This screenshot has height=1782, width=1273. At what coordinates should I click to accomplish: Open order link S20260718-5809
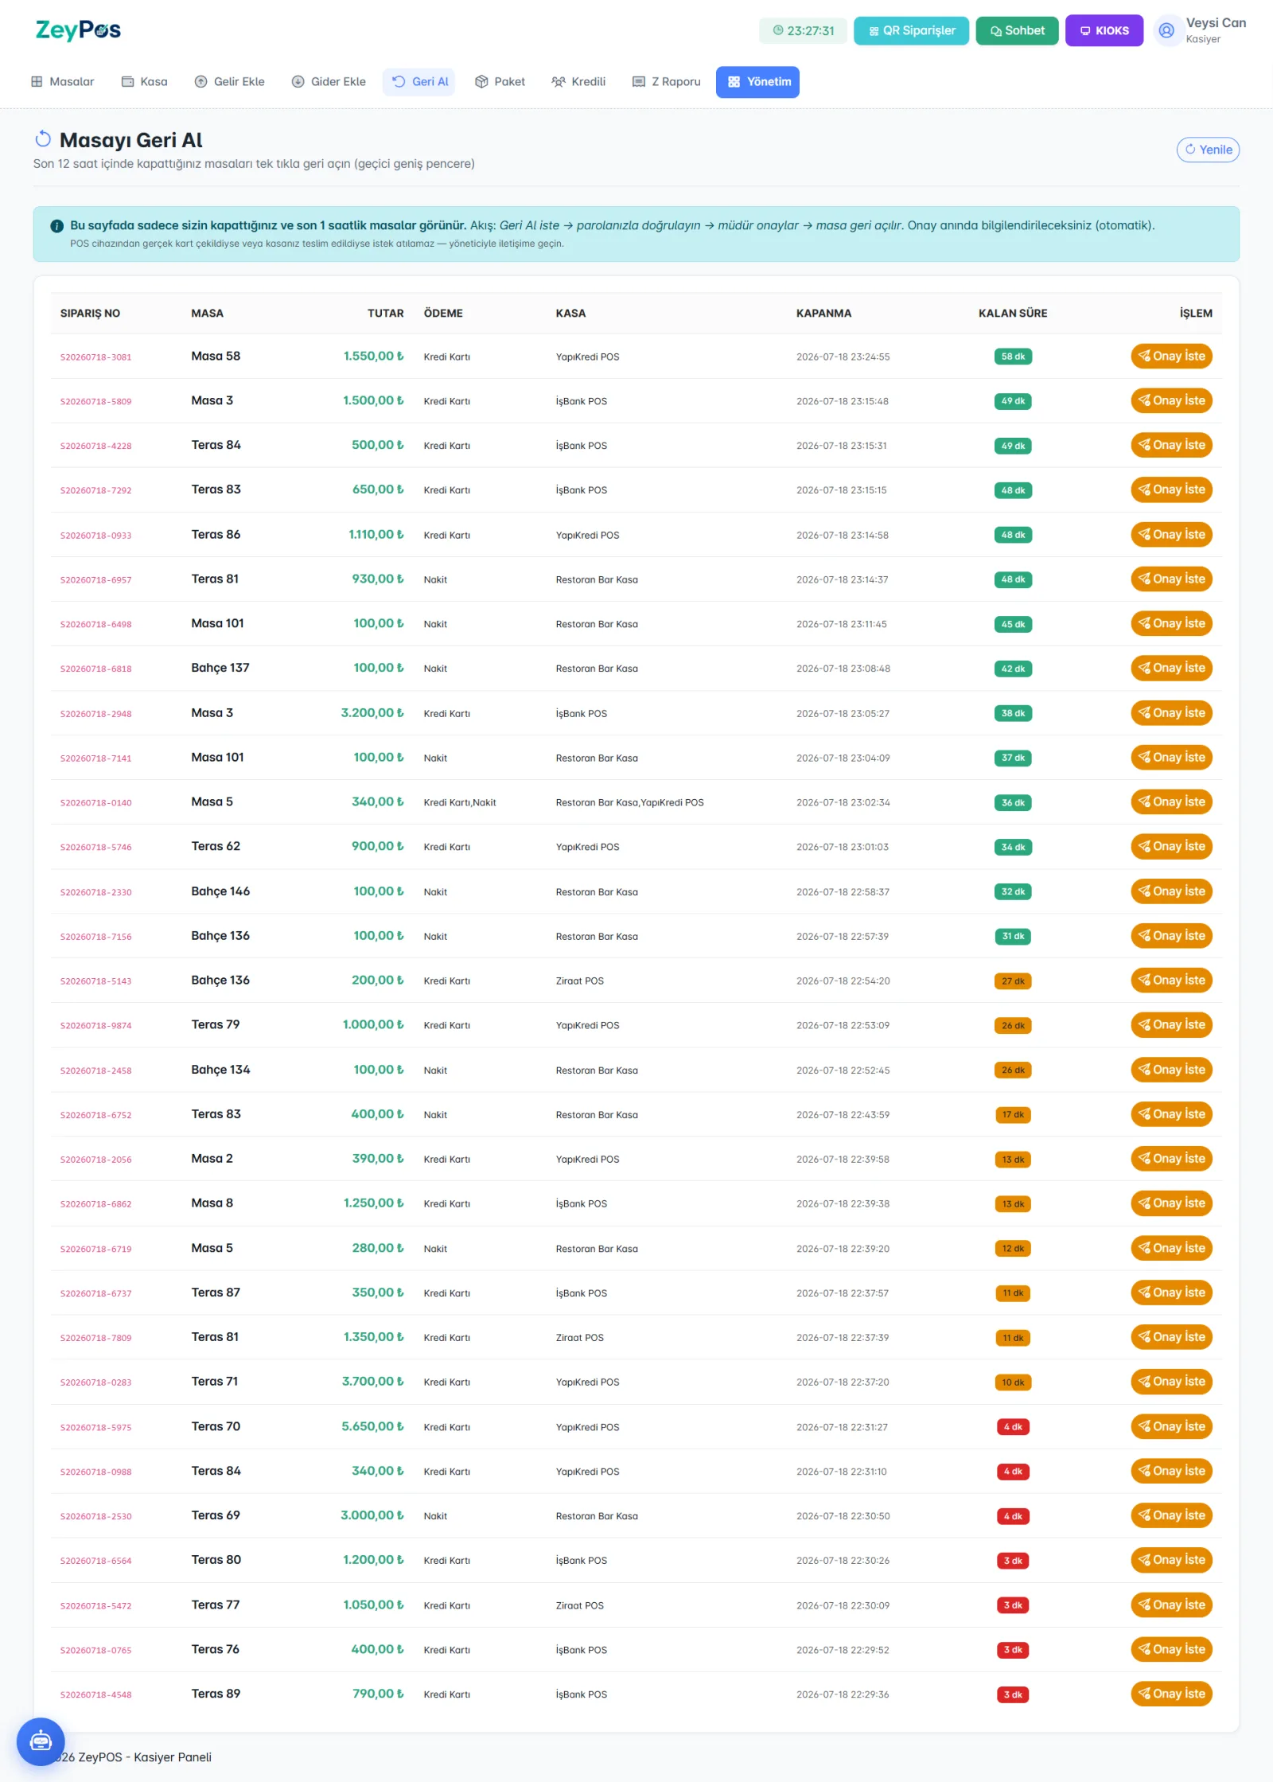95,401
